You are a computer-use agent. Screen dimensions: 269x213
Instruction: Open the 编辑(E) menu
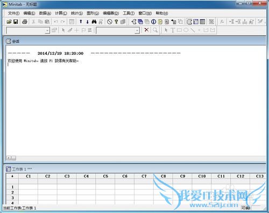29,13
